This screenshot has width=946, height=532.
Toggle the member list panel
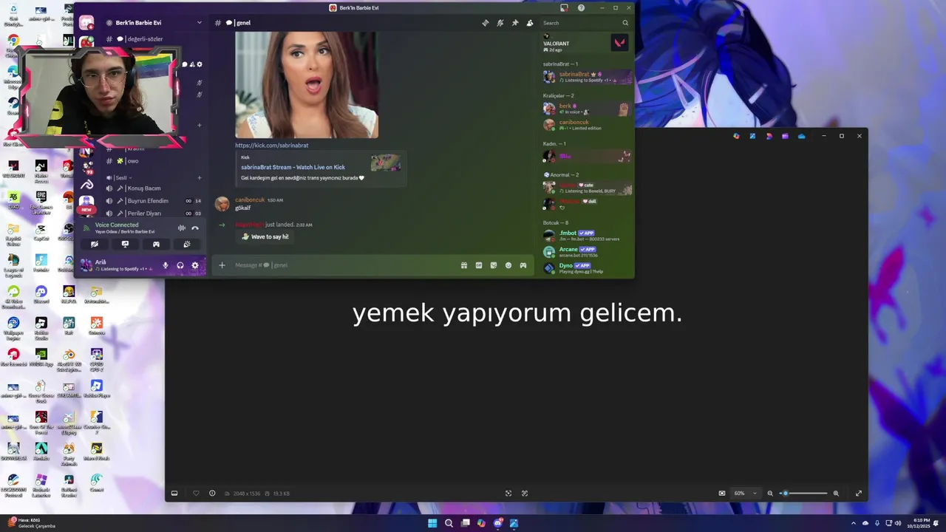click(x=530, y=23)
